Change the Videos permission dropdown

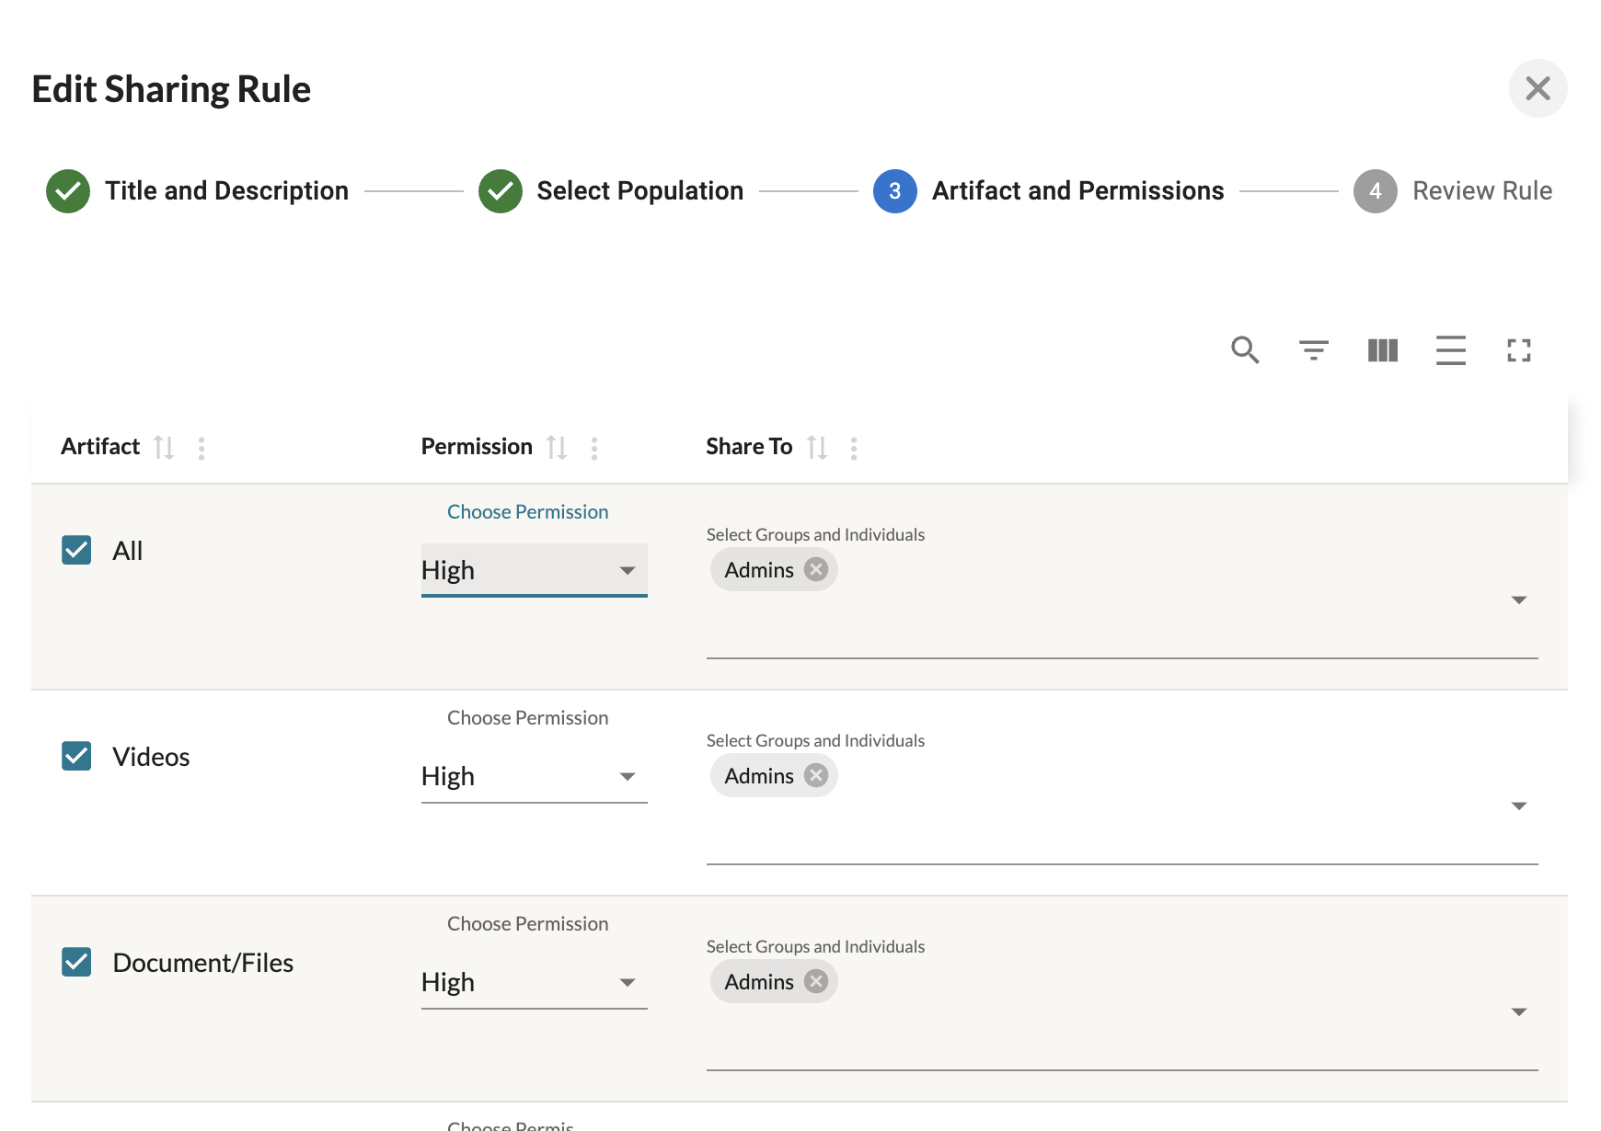534,777
